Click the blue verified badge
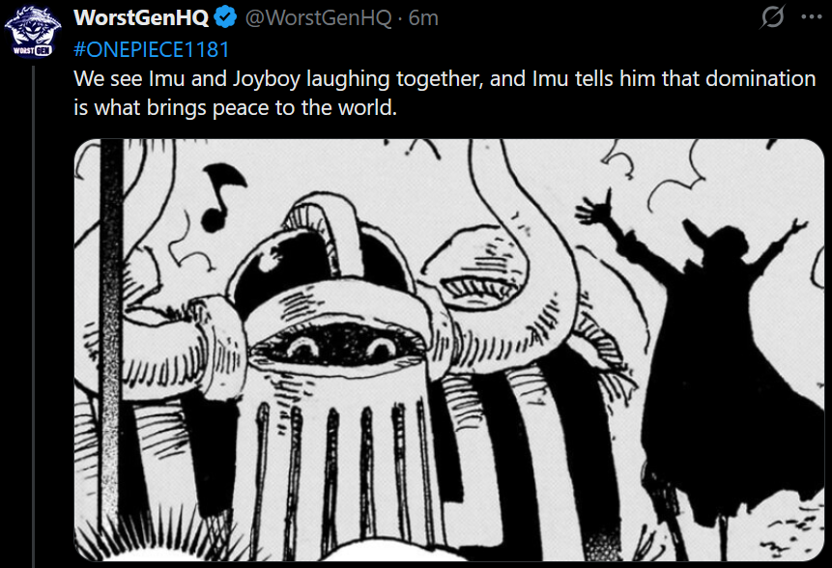832x568 pixels. pos(225,18)
